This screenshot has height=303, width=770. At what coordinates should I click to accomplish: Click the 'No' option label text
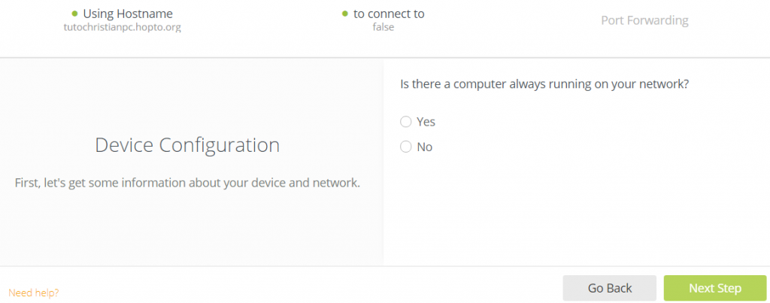(x=425, y=147)
